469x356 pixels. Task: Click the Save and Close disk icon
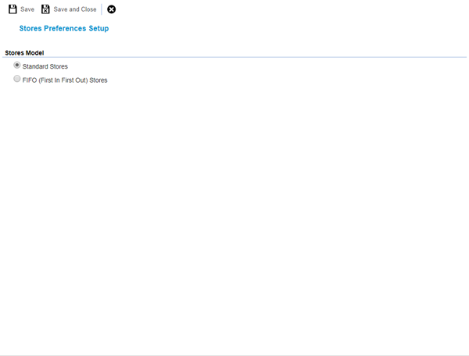click(45, 9)
